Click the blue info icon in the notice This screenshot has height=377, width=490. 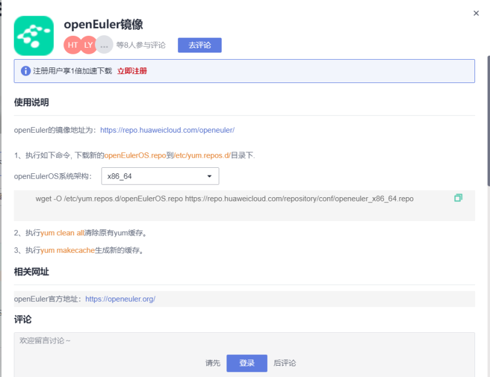[x=26, y=71]
